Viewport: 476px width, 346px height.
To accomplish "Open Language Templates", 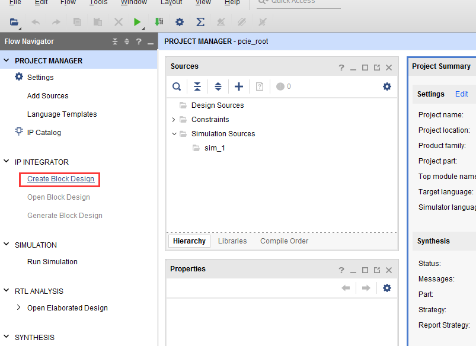I will 62,114.
